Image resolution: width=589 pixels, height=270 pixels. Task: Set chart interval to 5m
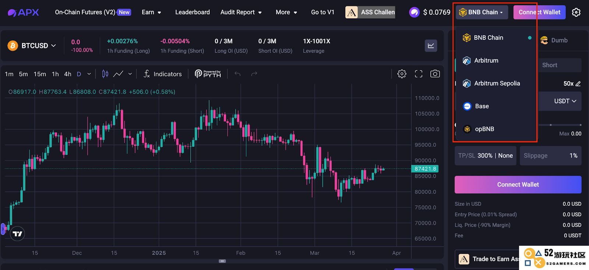pyautogui.click(x=23, y=74)
